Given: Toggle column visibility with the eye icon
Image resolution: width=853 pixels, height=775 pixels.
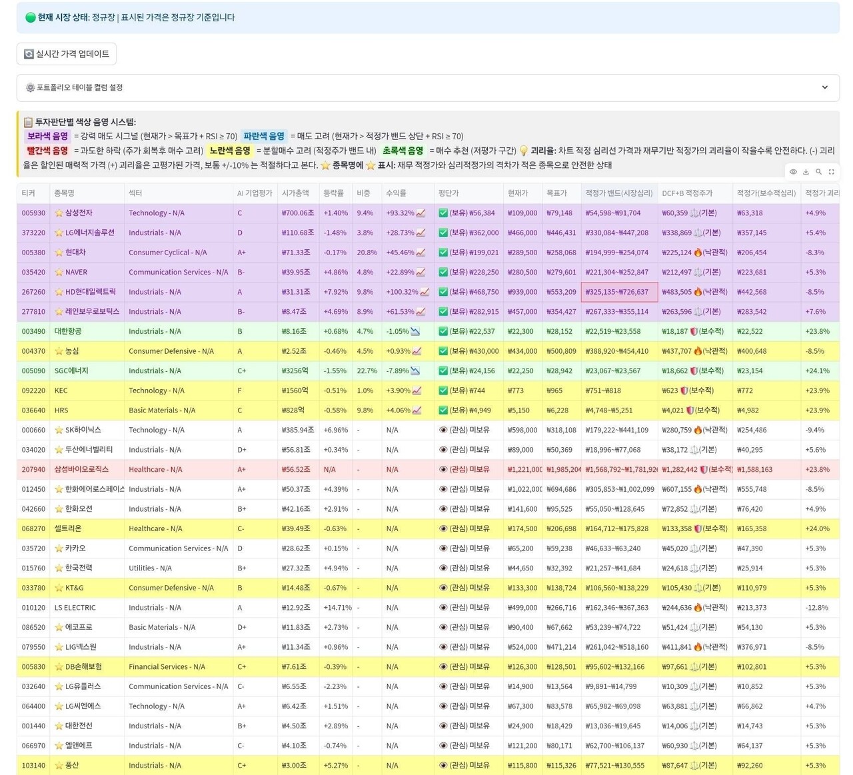Looking at the screenshot, I should click(x=793, y=172).
